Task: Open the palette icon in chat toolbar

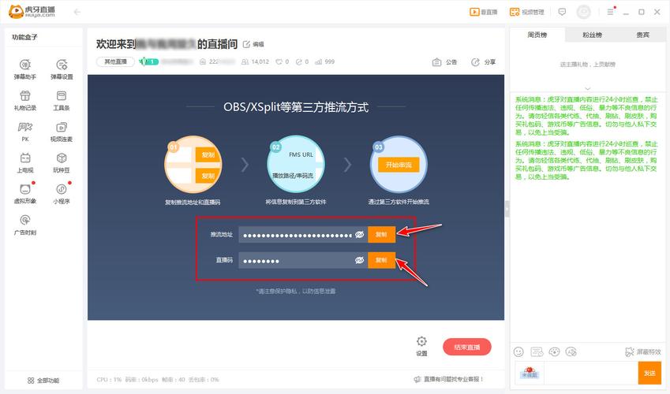Action: click(554, 351)
